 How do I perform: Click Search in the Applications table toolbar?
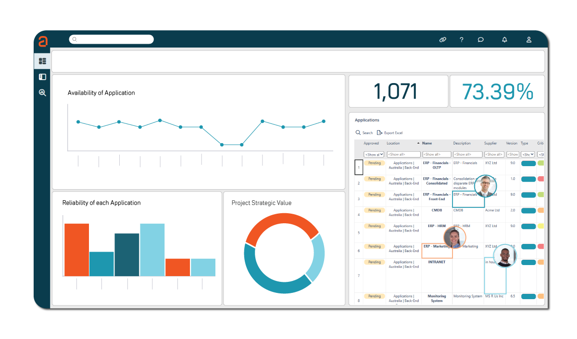[x=364, y=133]
